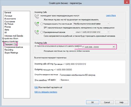Viewport: 131px width, 107px height.
Task: Open Edit my delegate members link
Action: (x=46, y=92)
